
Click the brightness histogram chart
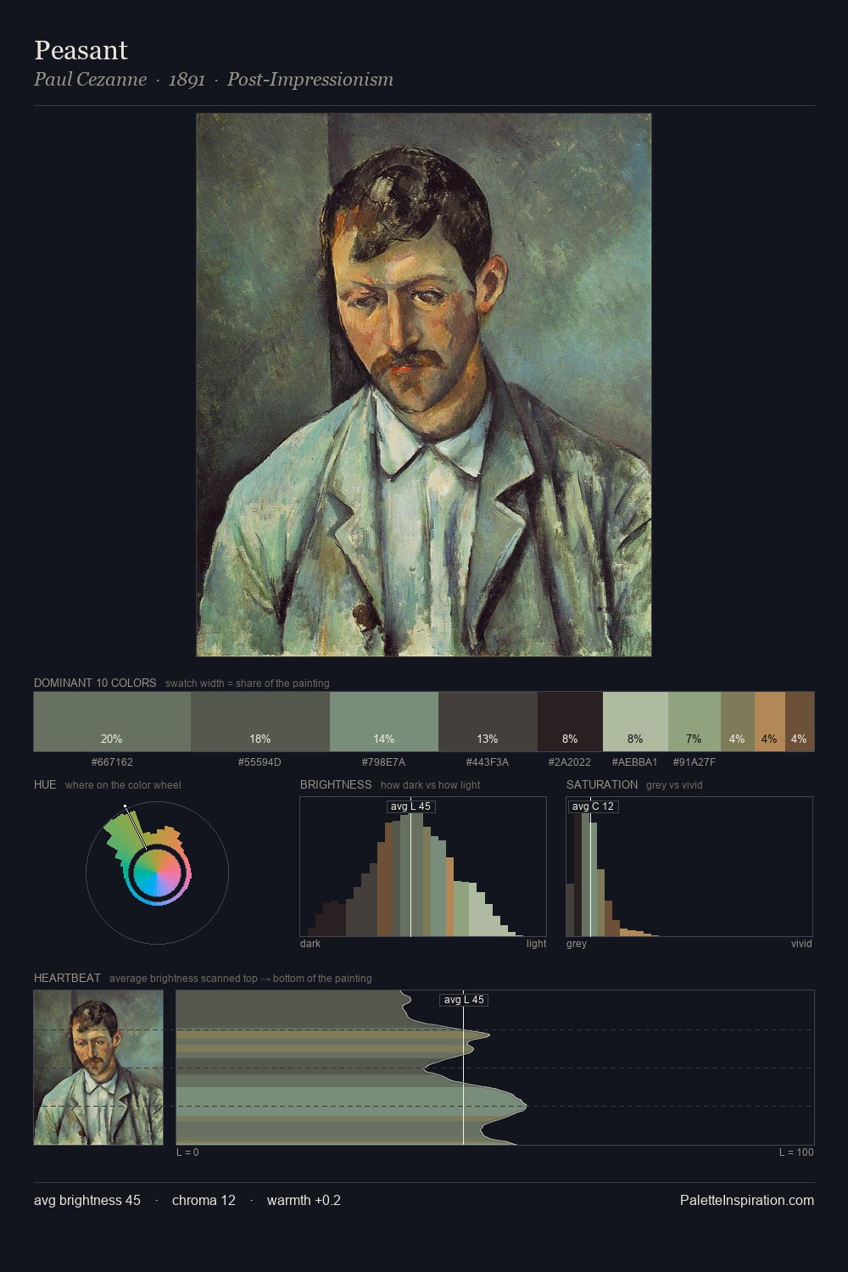(x=423, y=867)
